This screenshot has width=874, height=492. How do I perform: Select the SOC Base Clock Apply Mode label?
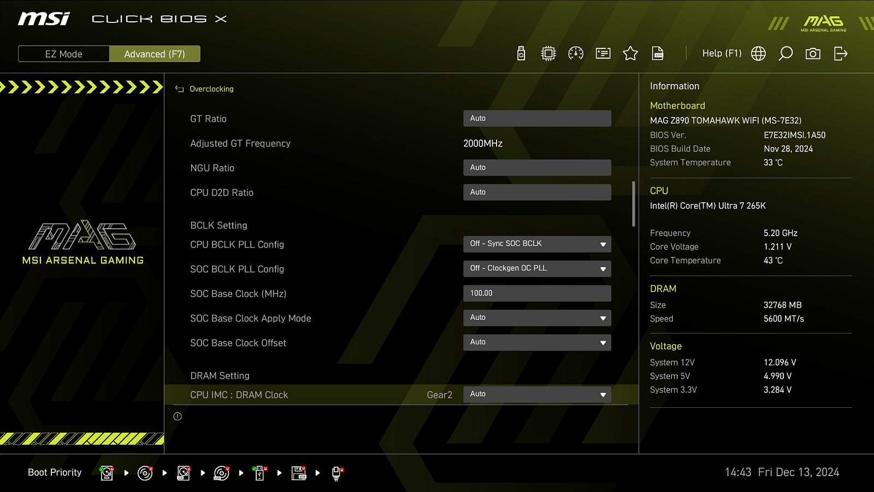[x=251, y=318]
